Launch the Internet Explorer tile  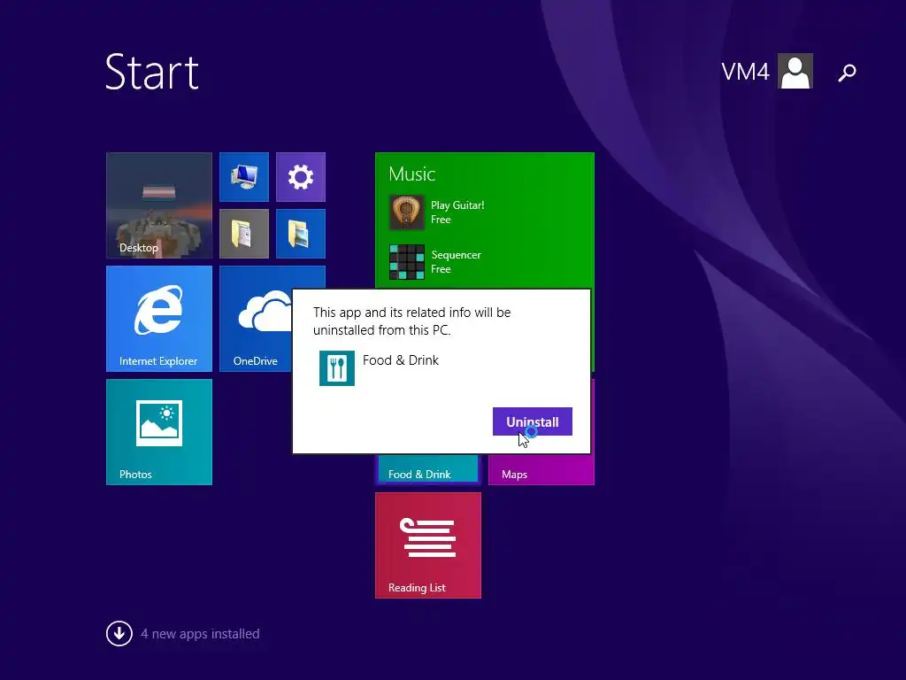click(159, 319)
